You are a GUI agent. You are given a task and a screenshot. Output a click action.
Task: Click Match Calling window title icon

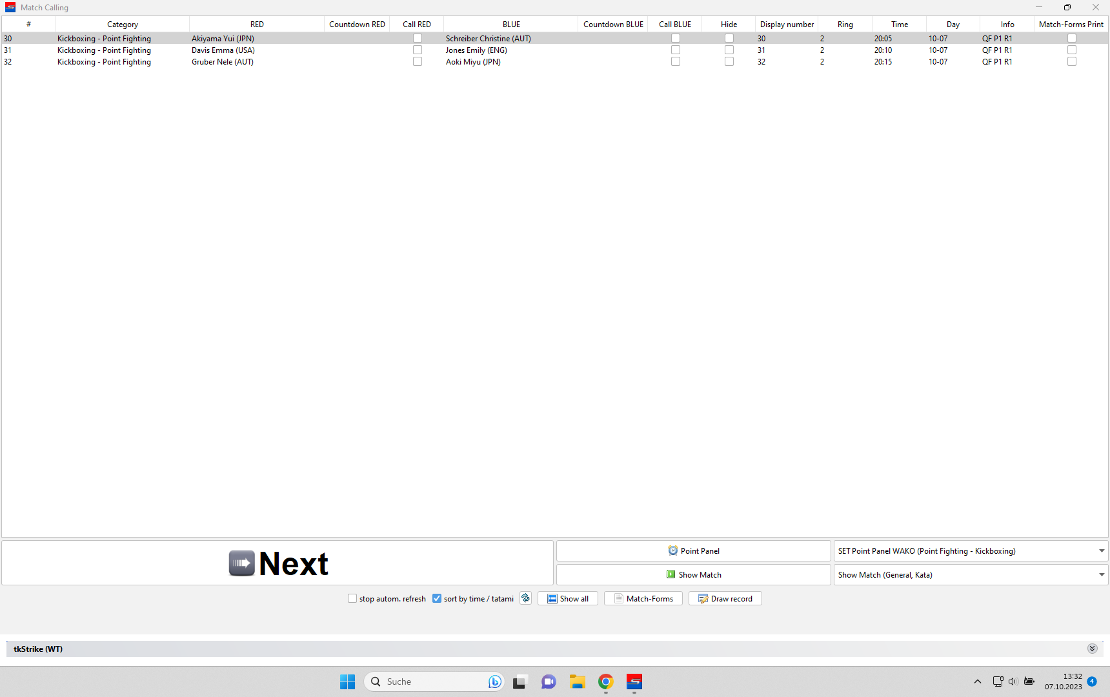point(10,7)
